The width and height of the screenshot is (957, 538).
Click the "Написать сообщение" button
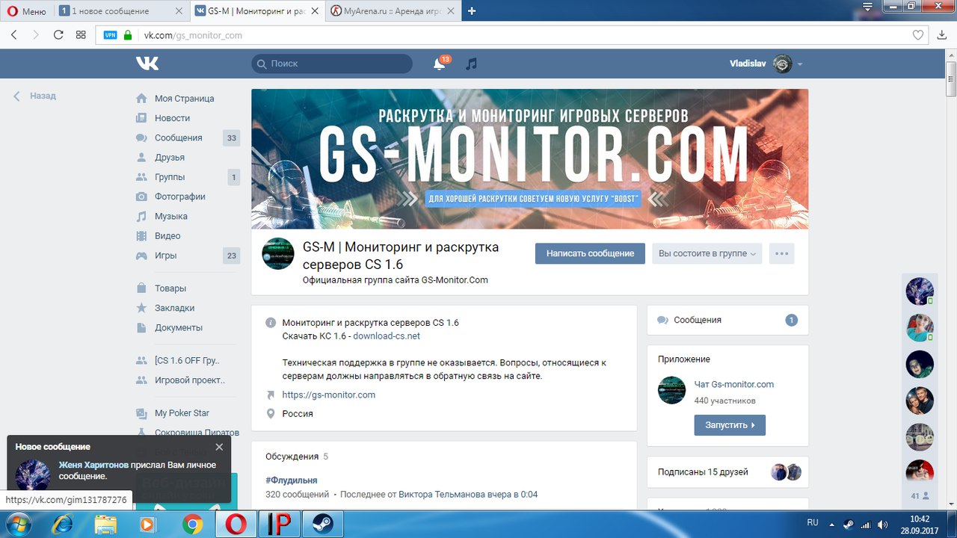pos(590,253)
